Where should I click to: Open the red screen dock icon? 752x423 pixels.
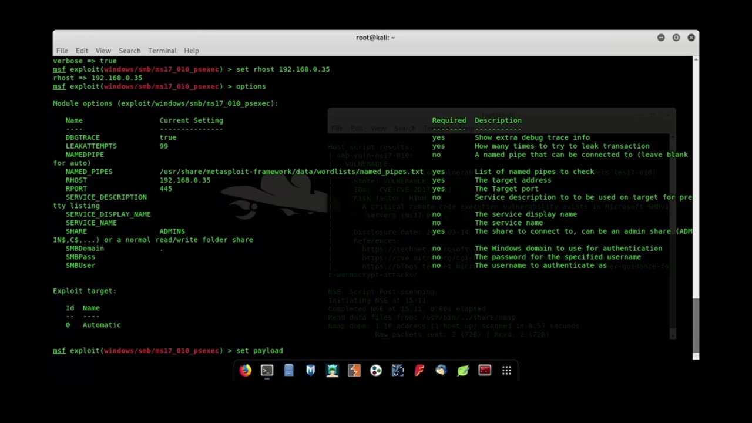[x=485, y=370]
